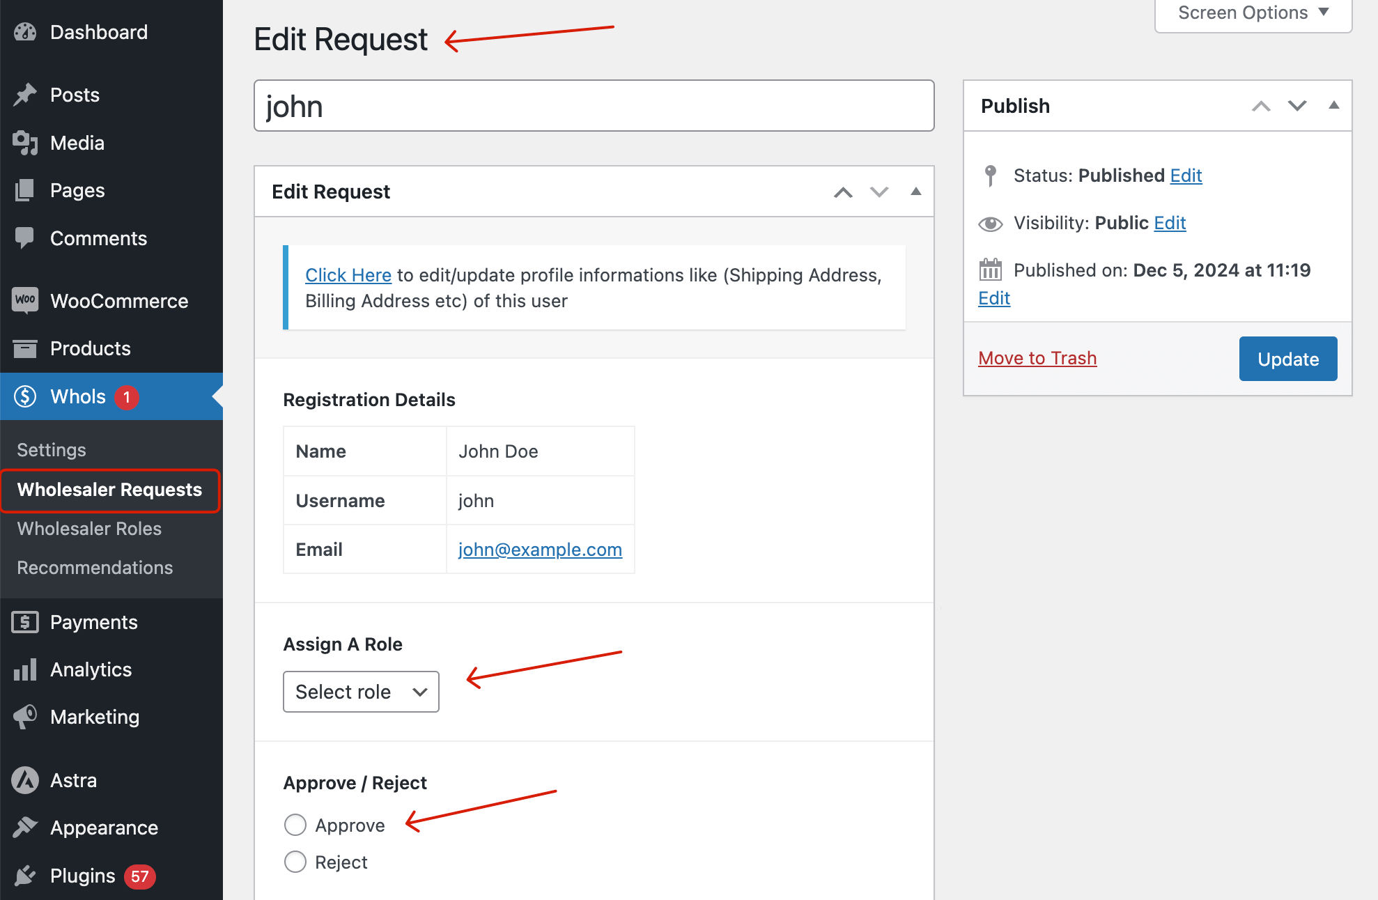Click the title field containing john
This screenshot has height=900, width=1378.
(x=594, y=106)
